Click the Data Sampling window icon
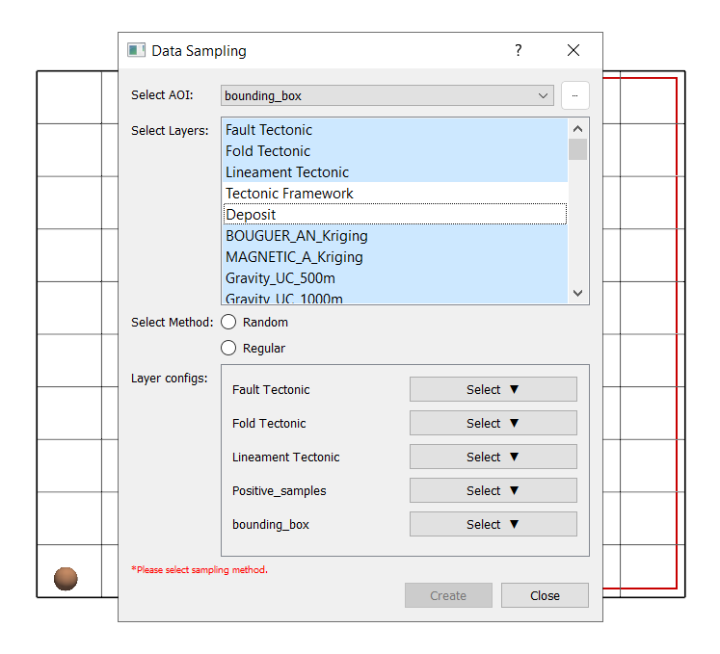 coord(136,50)
